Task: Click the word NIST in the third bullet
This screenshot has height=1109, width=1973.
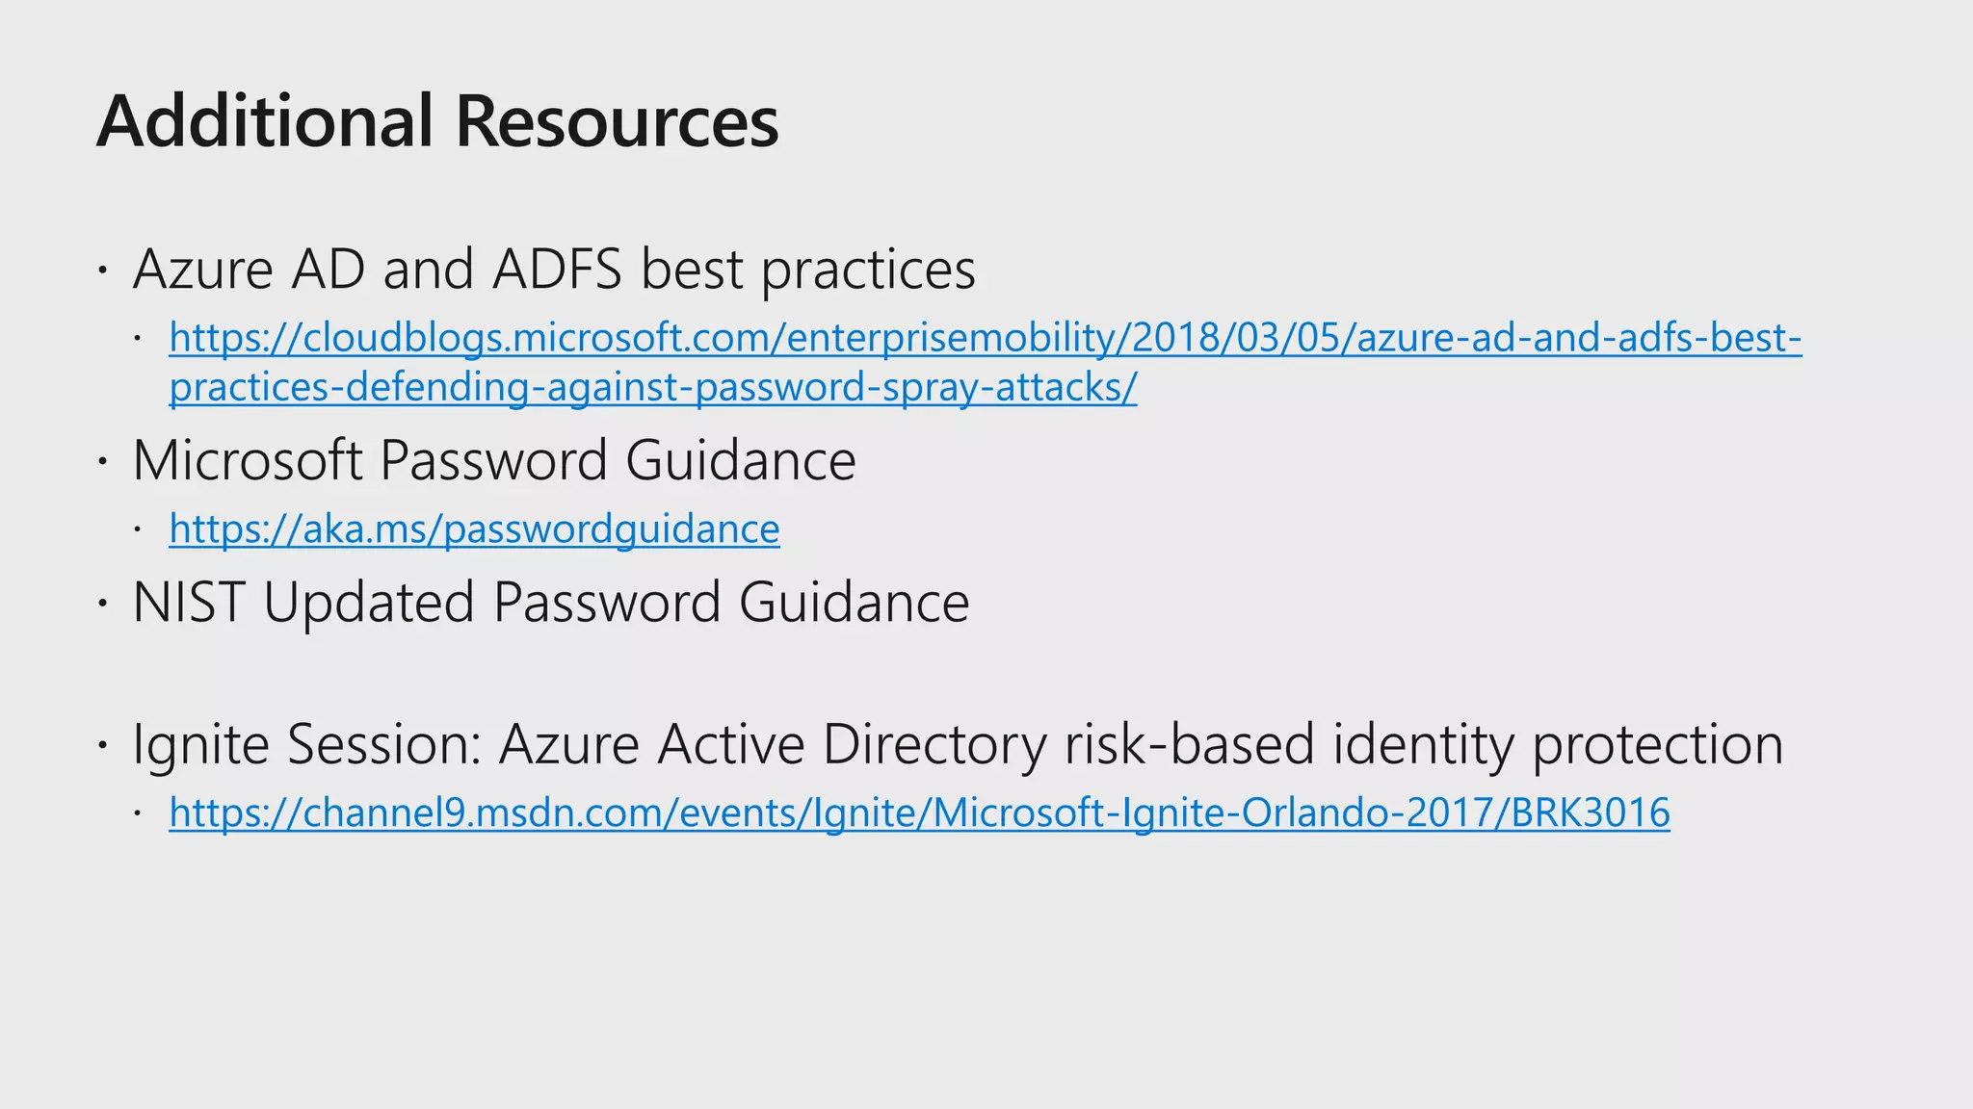Action: tap(188, 603)
